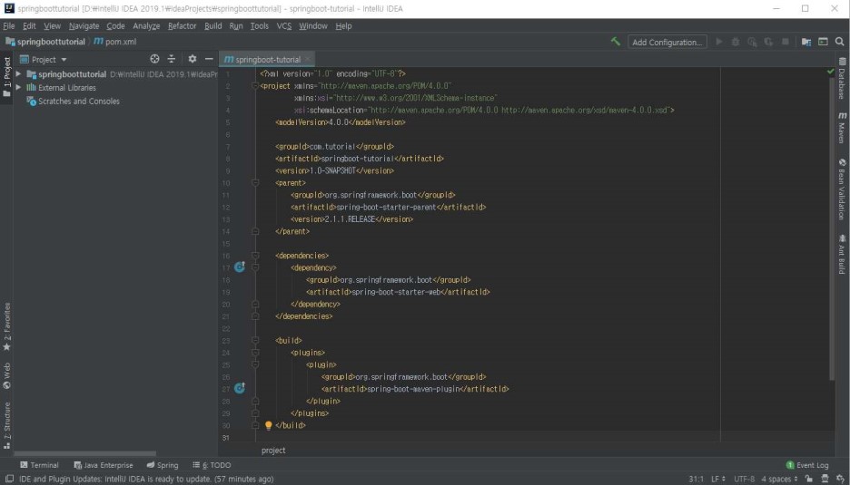The width and height of the screenshot is (850, 485).
Task: Collapse the project tag fold on line 2
Action: tap(255, 86)
